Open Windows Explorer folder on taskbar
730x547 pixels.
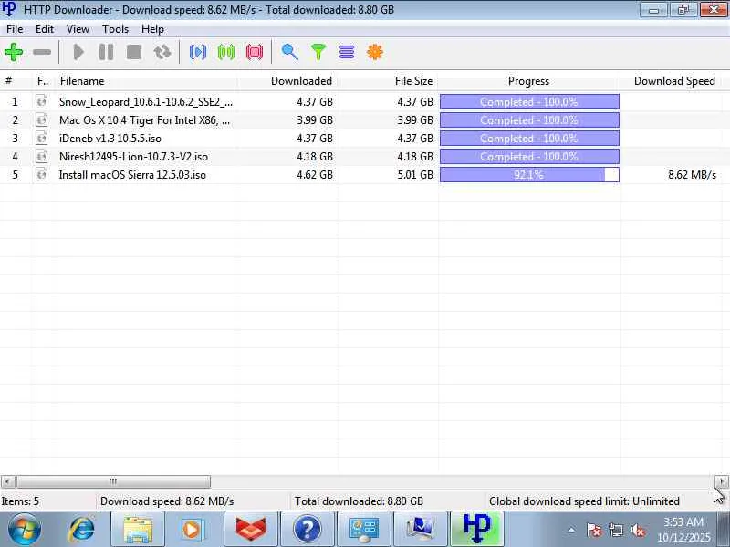click(138, 530)
